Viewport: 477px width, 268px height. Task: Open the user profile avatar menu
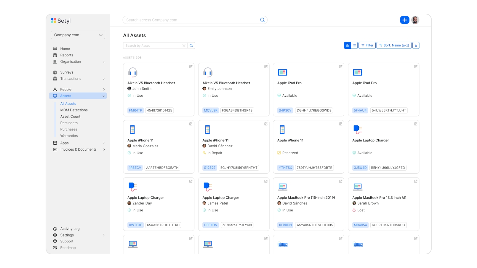click(x=415, y=20)
